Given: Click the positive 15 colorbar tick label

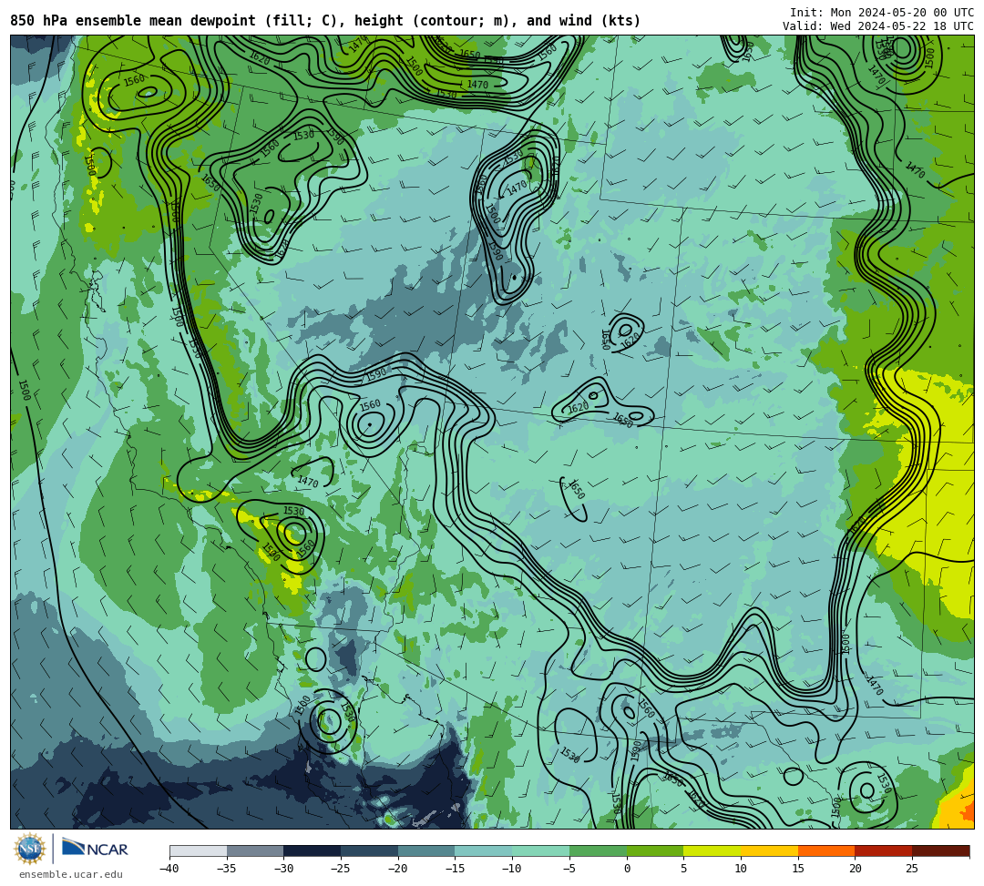Looking at the screenshot, I should point(797,869).
